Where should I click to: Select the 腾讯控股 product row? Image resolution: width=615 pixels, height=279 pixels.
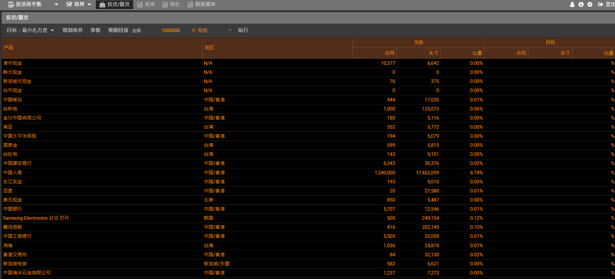tap(308, 227)
